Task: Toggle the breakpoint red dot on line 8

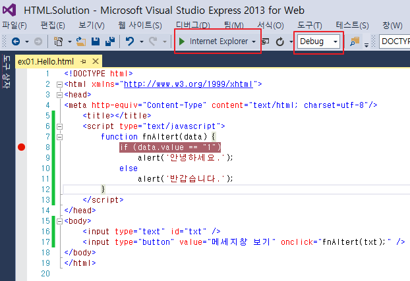Action: [22, 147]
